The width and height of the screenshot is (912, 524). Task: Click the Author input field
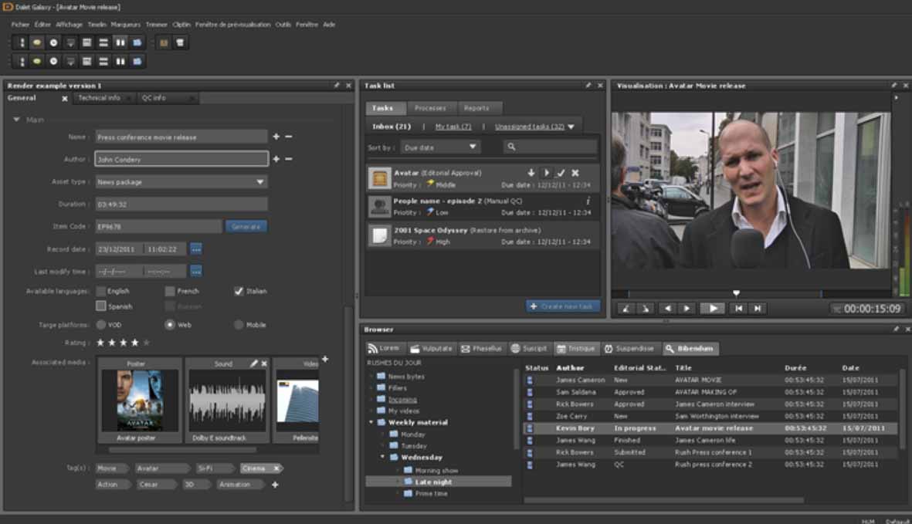[181, 159]
